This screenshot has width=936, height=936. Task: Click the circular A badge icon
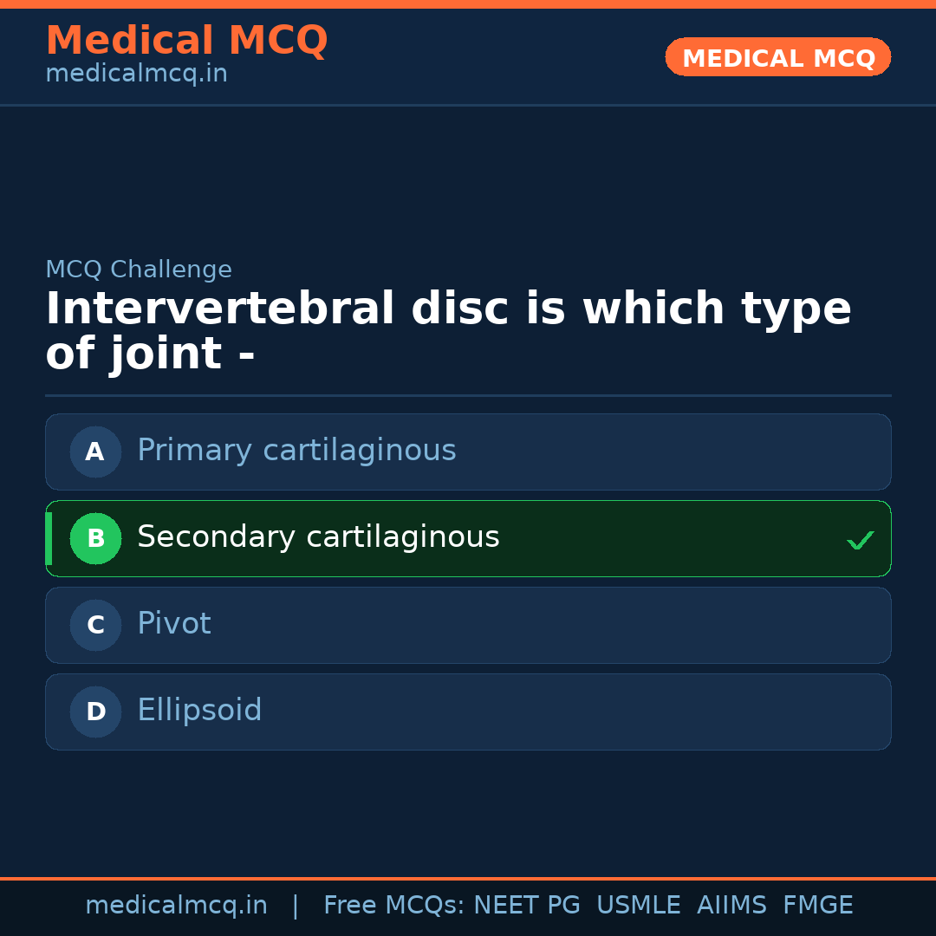pos(95,452)
